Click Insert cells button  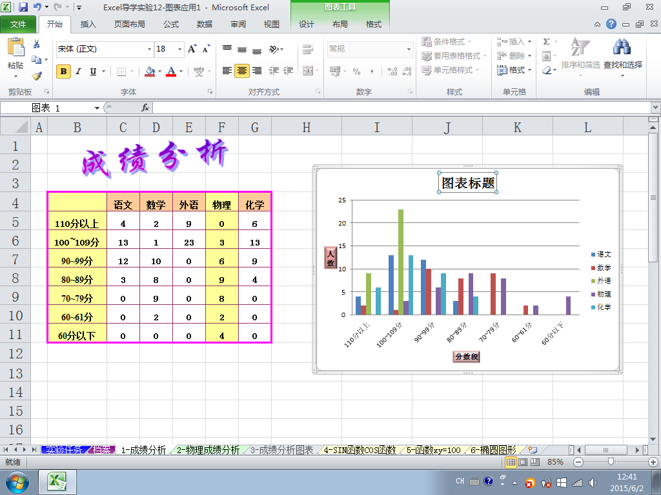pyautogui.click(x=514, y=42)
